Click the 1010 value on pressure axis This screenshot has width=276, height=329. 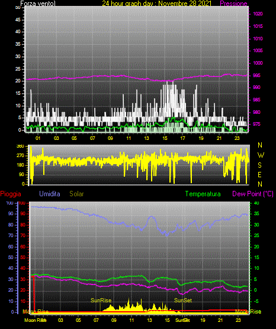pyautogui.click(x=258, y=39)
